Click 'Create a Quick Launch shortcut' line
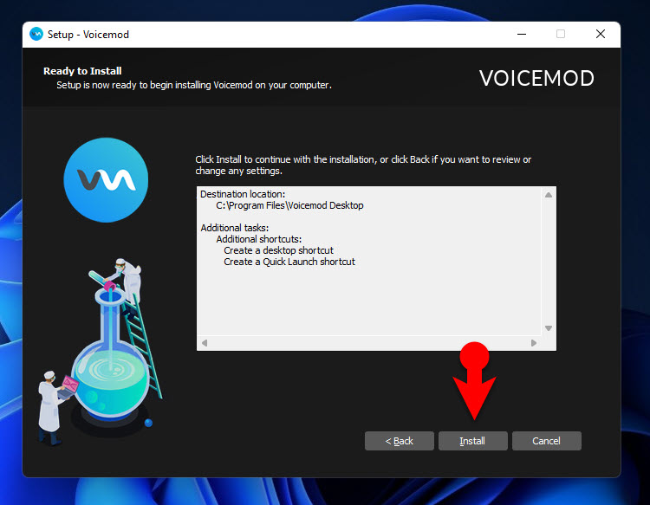The width and height of the screenshot is (650, 505). point(289,262)
